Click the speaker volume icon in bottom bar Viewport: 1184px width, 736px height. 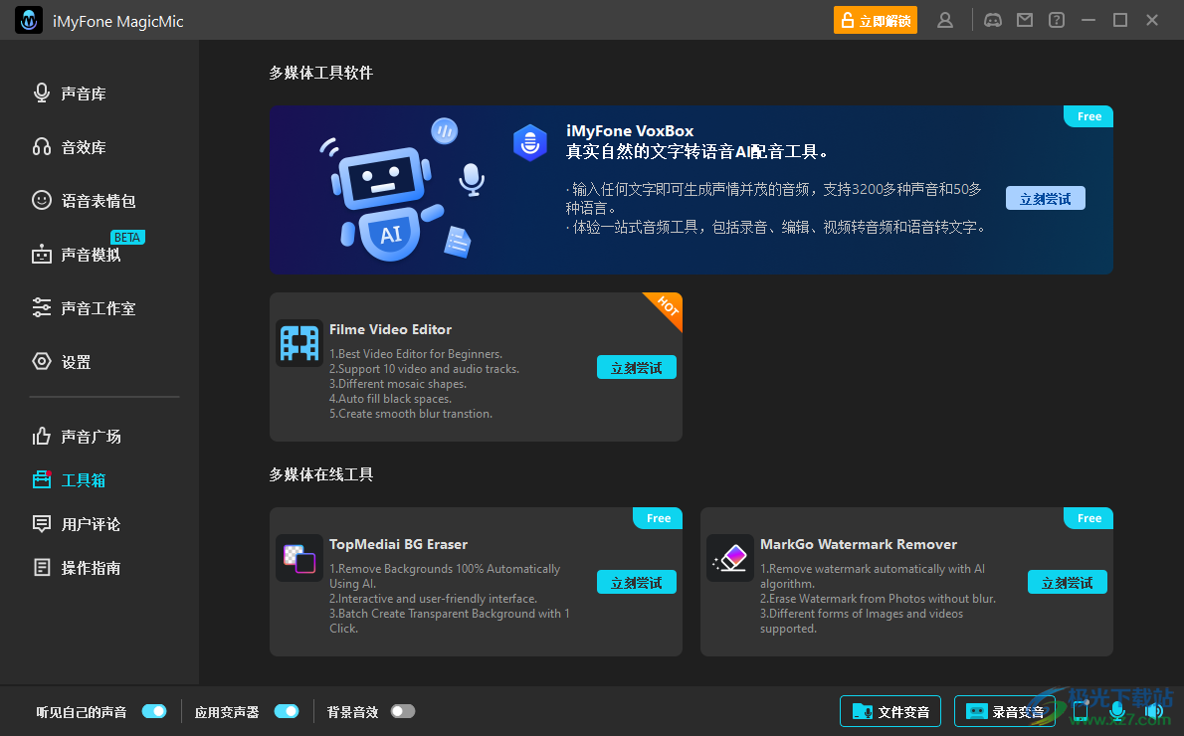click(x=1154, y=711)
